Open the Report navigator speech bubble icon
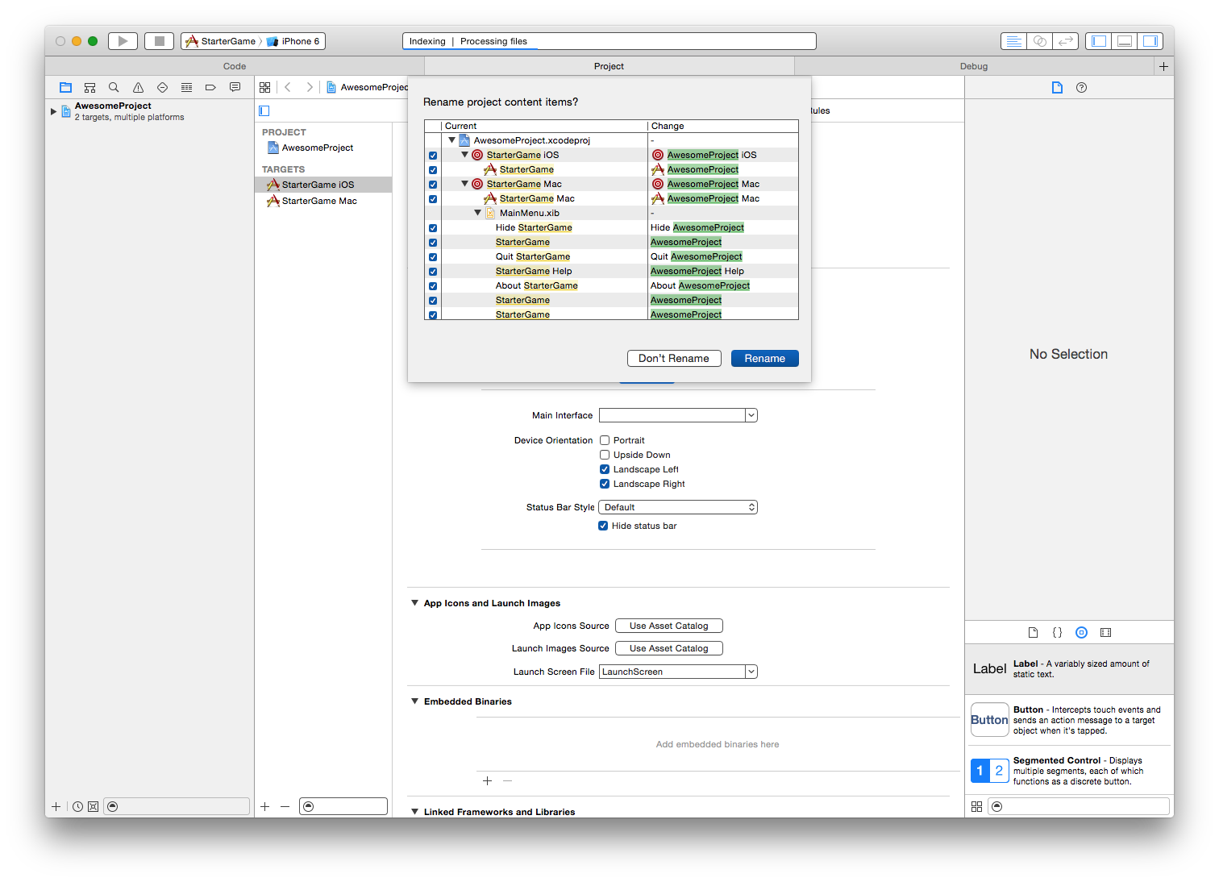 235,87
